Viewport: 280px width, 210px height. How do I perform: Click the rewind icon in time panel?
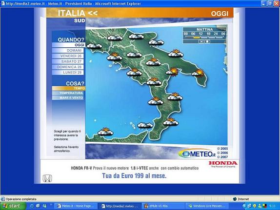201,41
